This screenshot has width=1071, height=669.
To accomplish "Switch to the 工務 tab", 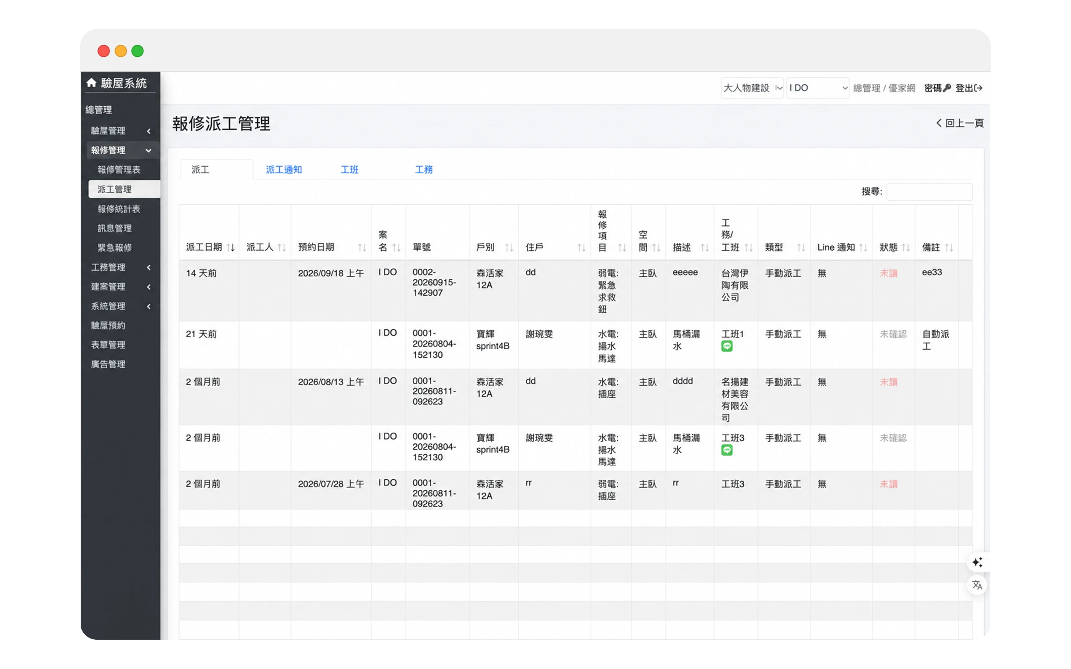I will click(x=423, y=170).
